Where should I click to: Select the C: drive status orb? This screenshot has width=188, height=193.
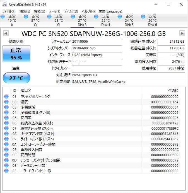pyautogui.click(x=26, y=17)
